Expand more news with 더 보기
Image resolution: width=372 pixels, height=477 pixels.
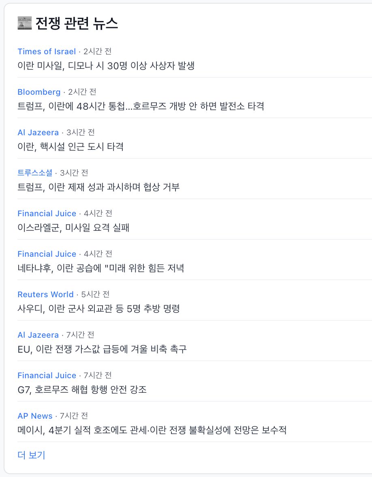pos(31,455)
